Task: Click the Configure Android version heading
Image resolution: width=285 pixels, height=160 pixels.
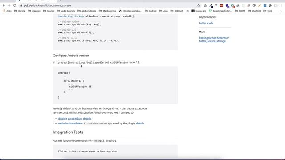Action: click(71, 56)
